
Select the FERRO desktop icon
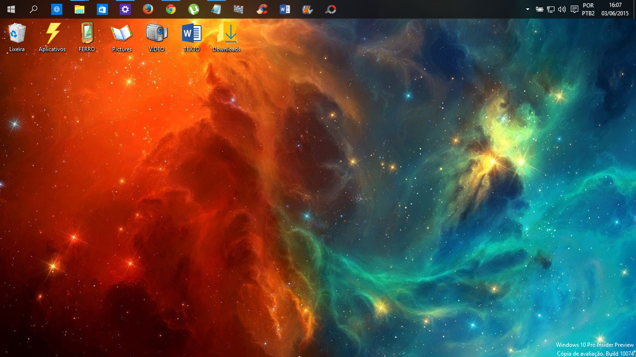(x=87, y=37)
